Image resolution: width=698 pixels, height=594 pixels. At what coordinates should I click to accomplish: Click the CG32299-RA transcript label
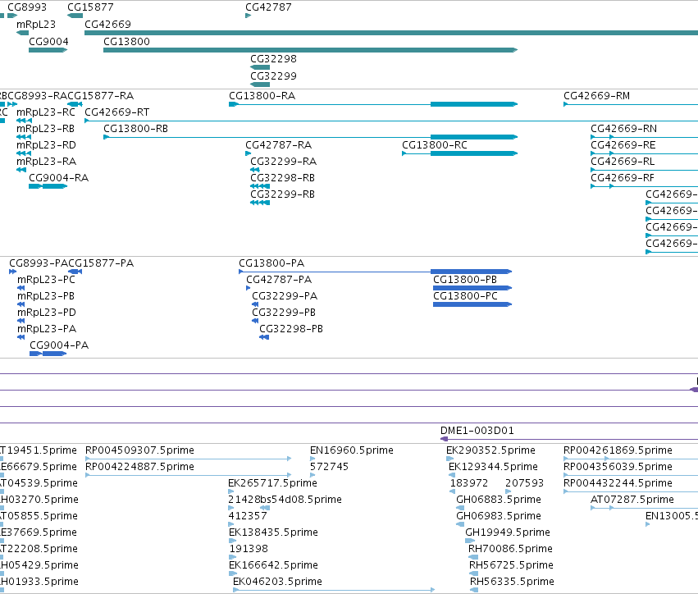tap(284, 161)
